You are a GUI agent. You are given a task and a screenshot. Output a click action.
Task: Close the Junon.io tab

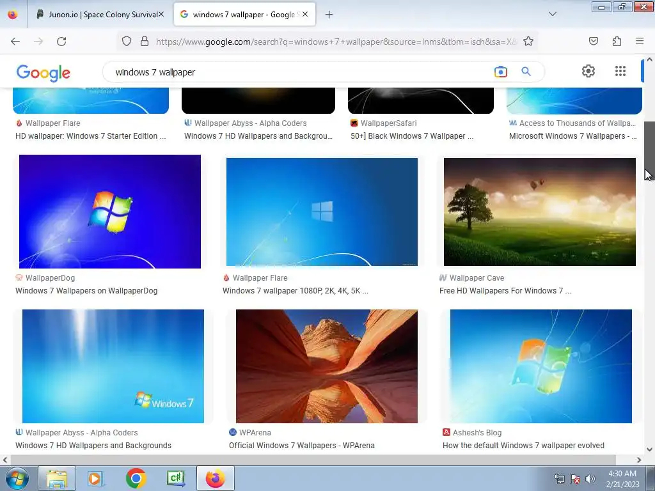[x=161, y=15]
